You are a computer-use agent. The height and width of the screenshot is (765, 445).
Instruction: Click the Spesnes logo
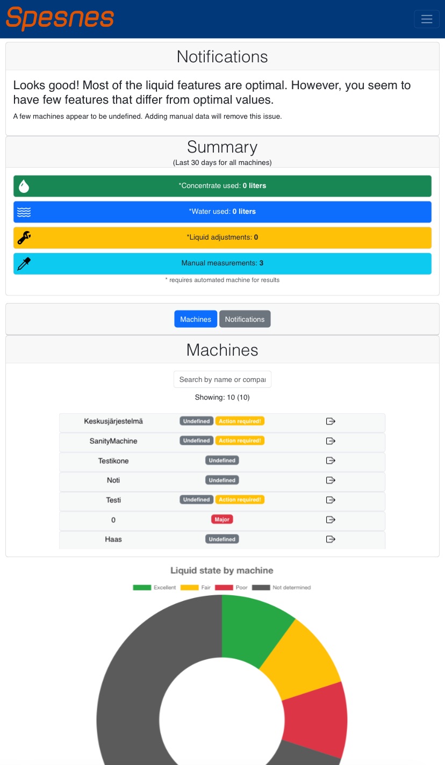point(60,18)
